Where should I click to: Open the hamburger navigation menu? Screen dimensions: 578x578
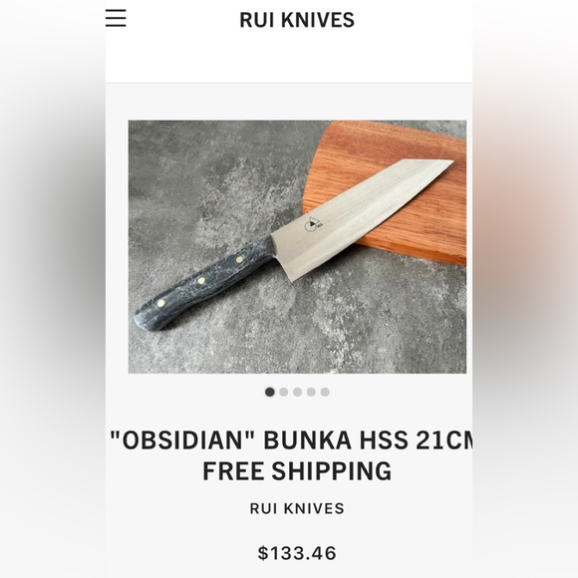coord(116,18)
